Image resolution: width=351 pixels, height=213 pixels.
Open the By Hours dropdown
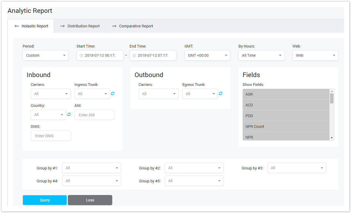tap(261, 55)
